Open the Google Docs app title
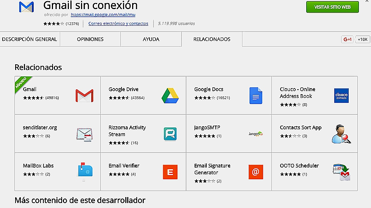The width and height of the screenshot is (371, 208). pos(209,89)
